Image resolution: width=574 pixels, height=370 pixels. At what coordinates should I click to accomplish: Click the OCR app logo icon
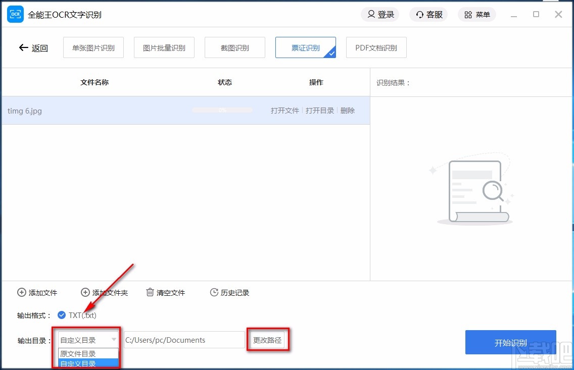(x=15, y=14)
